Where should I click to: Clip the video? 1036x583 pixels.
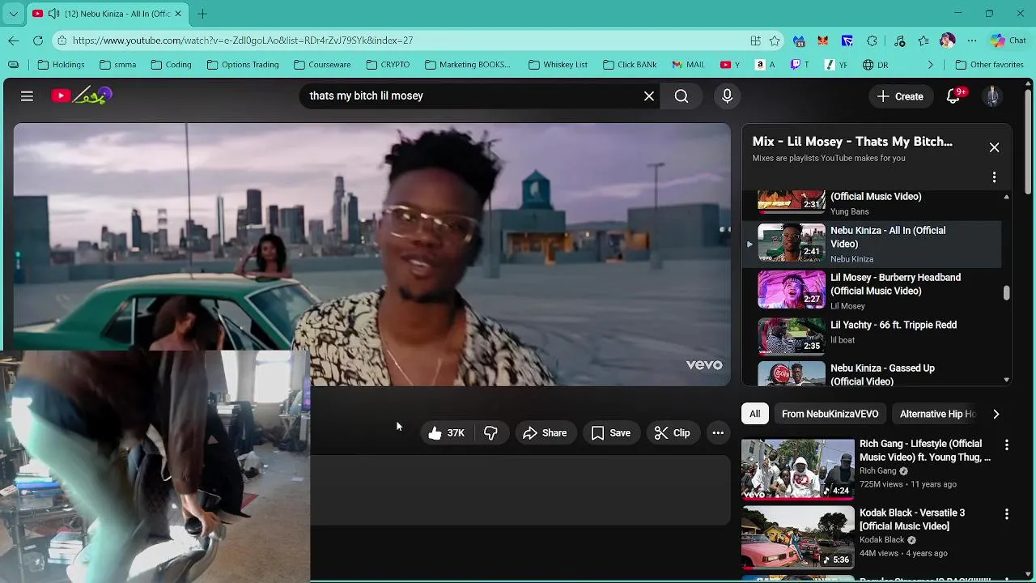(673, 433)
